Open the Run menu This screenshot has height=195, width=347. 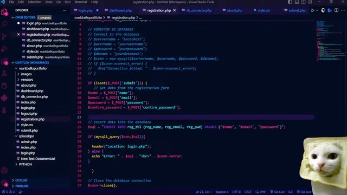[67, 2]
